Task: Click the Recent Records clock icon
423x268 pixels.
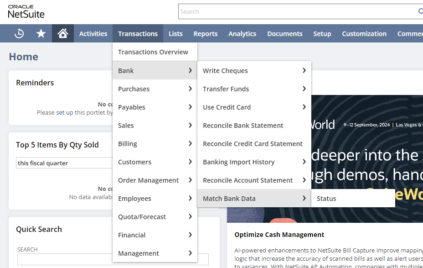Action: [19, 33]
